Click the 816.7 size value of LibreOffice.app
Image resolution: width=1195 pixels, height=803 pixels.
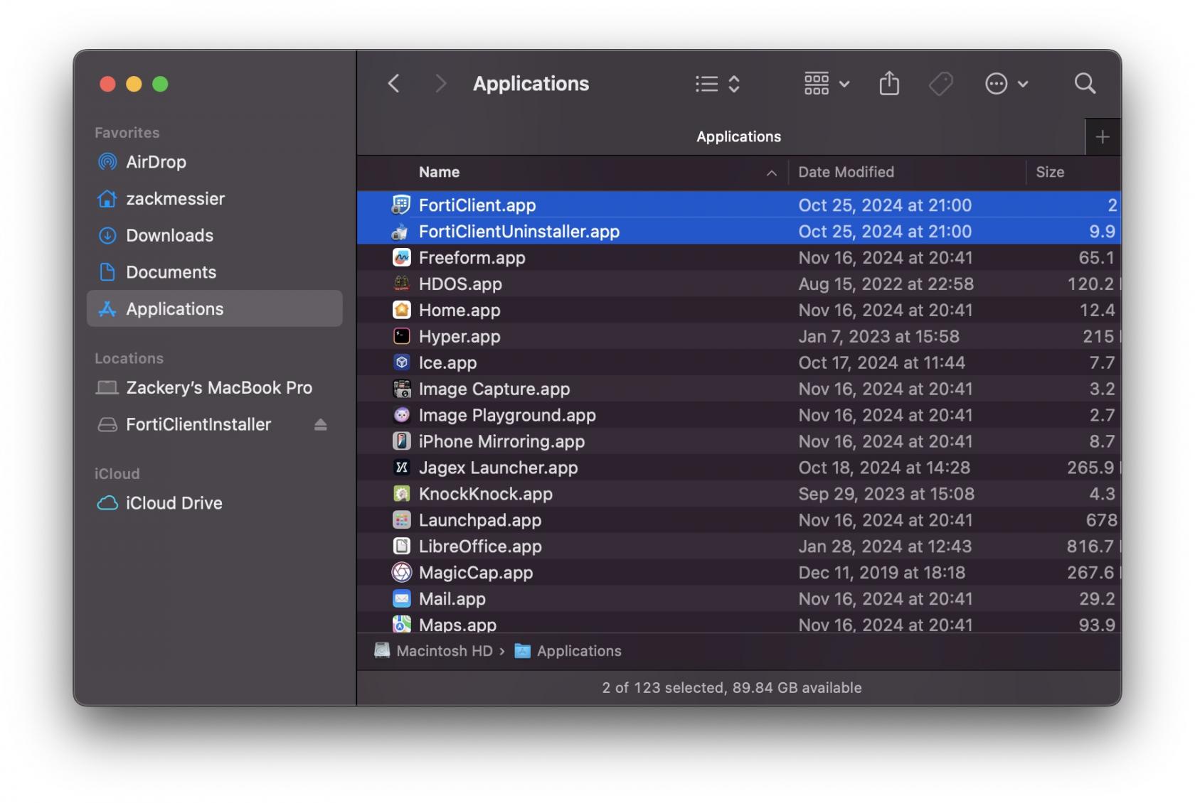[1090, 546]
